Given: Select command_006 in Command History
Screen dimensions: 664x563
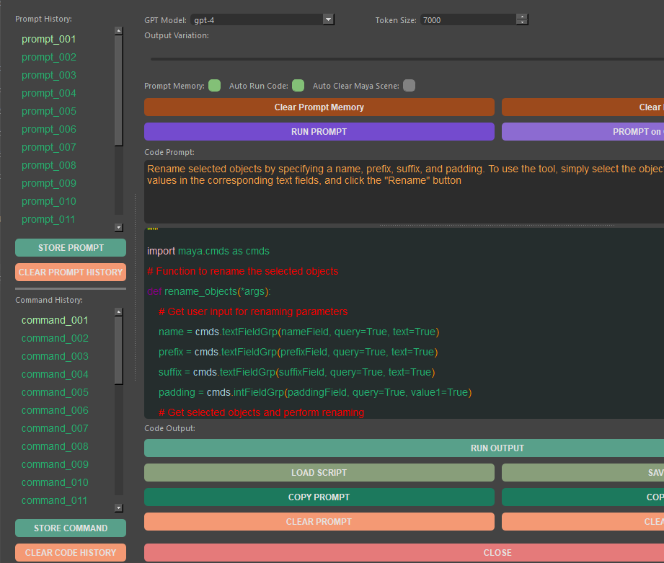Looking at the screenshot, I should (x=55, y=410).
